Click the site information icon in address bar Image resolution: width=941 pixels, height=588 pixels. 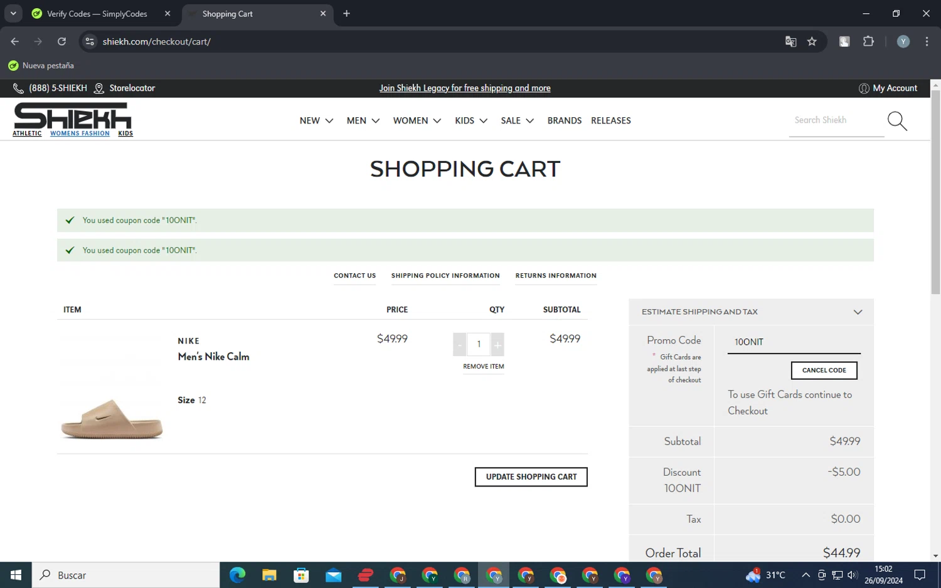[x=90, y=41]
